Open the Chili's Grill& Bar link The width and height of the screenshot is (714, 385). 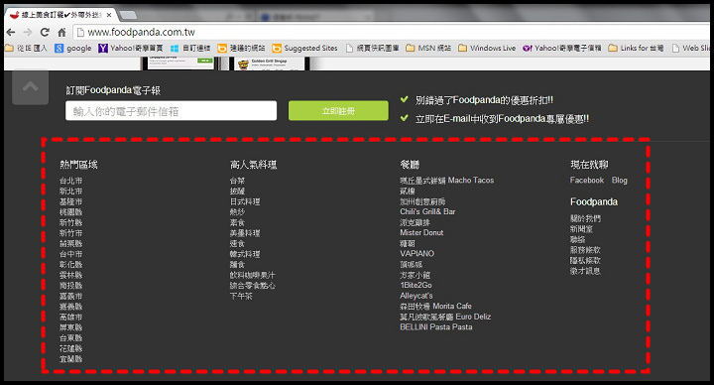tap(427, 212)
